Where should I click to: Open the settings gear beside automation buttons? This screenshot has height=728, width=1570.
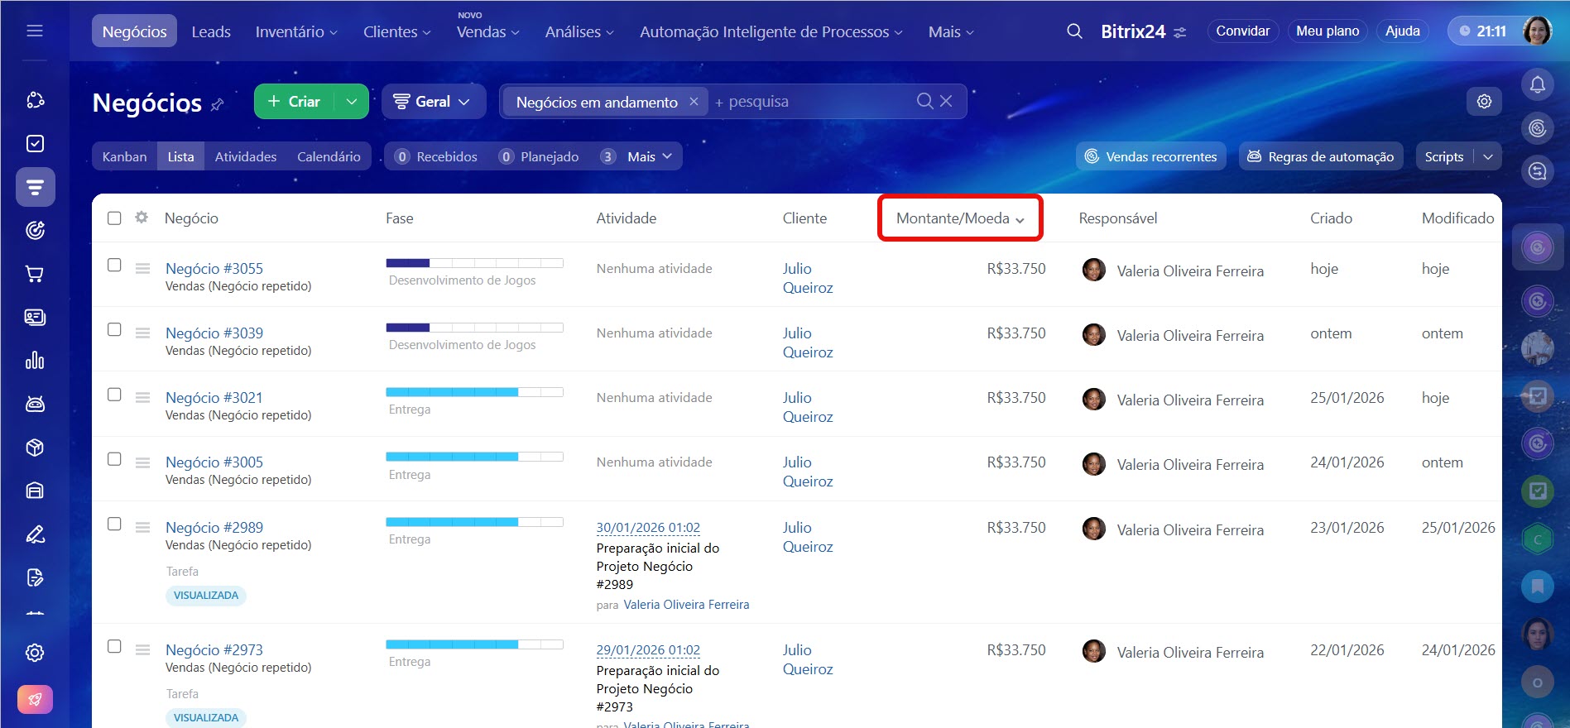click(x=1484, y=101)
